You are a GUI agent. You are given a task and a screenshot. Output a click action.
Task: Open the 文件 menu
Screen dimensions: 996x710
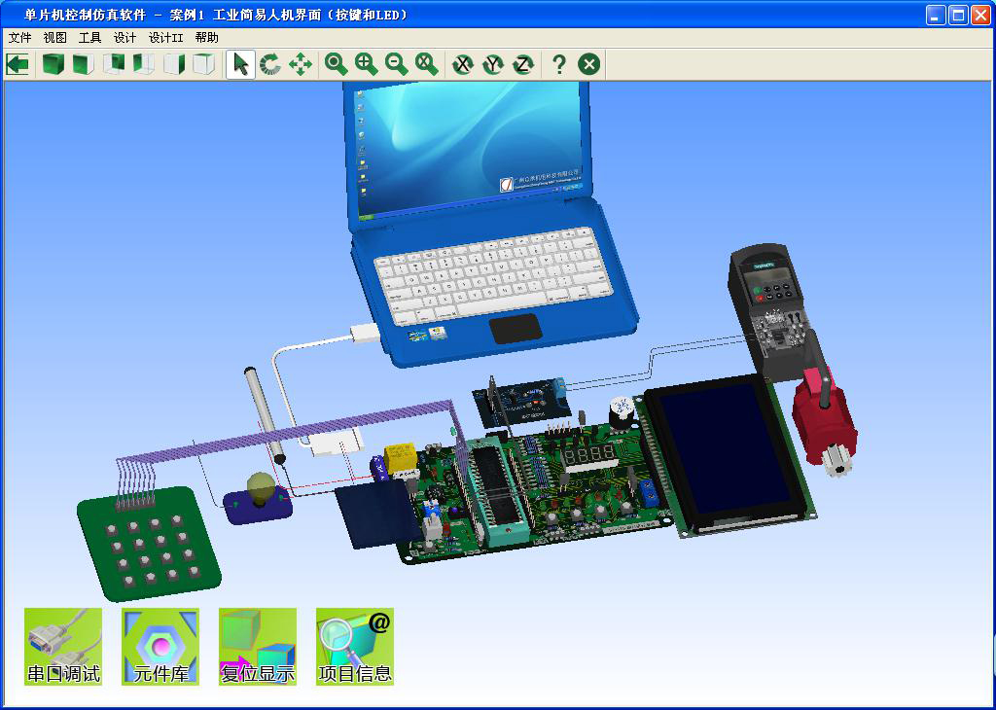pyautogui.click(x=20, y=38)
